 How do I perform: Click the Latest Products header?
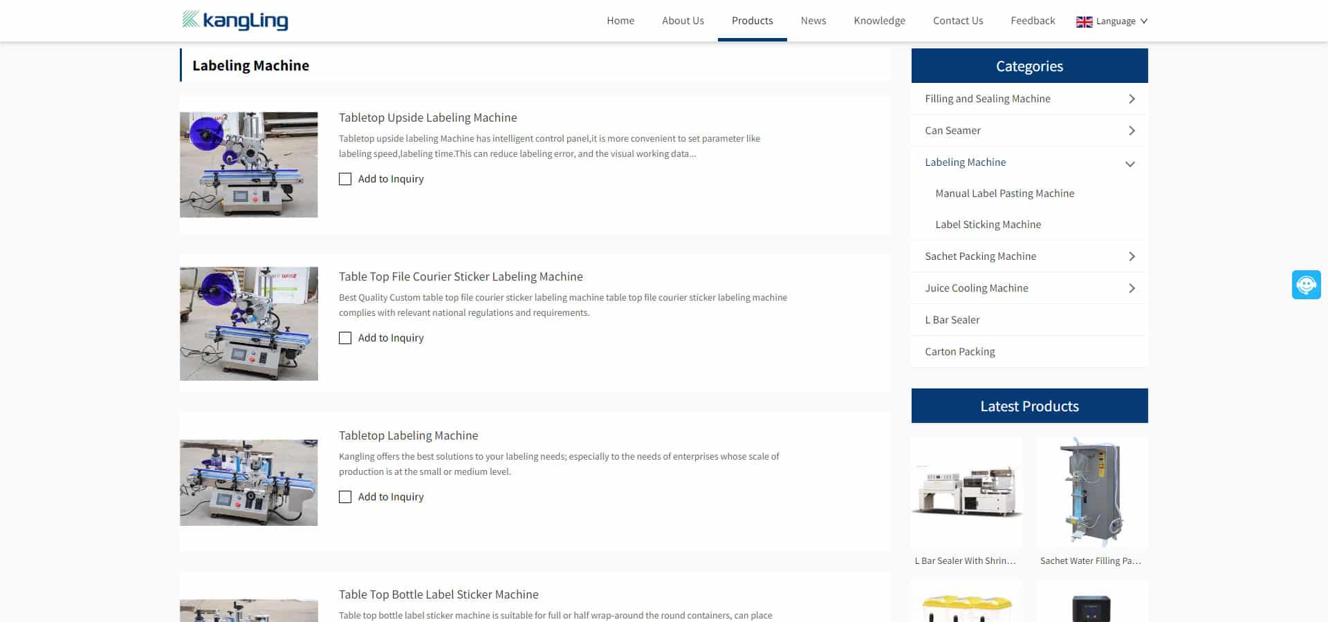pyautogui.click(x=1029, y=406)
